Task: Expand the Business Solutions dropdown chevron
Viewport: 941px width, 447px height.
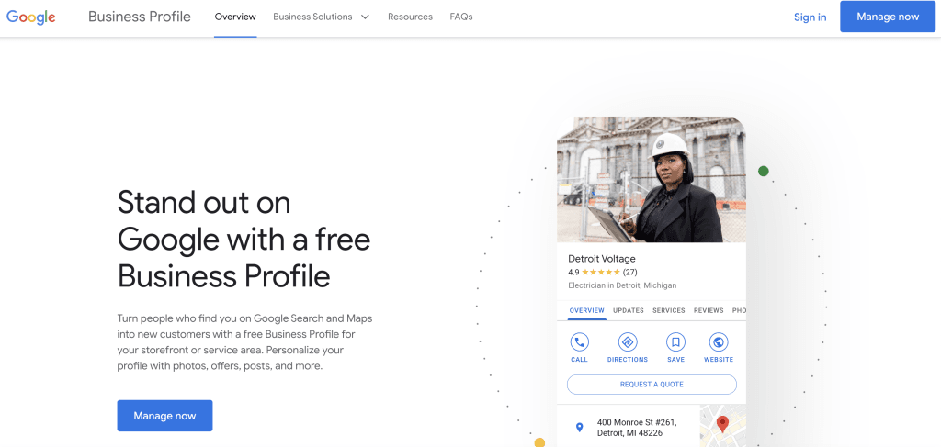Action: [x=365, y=17]
